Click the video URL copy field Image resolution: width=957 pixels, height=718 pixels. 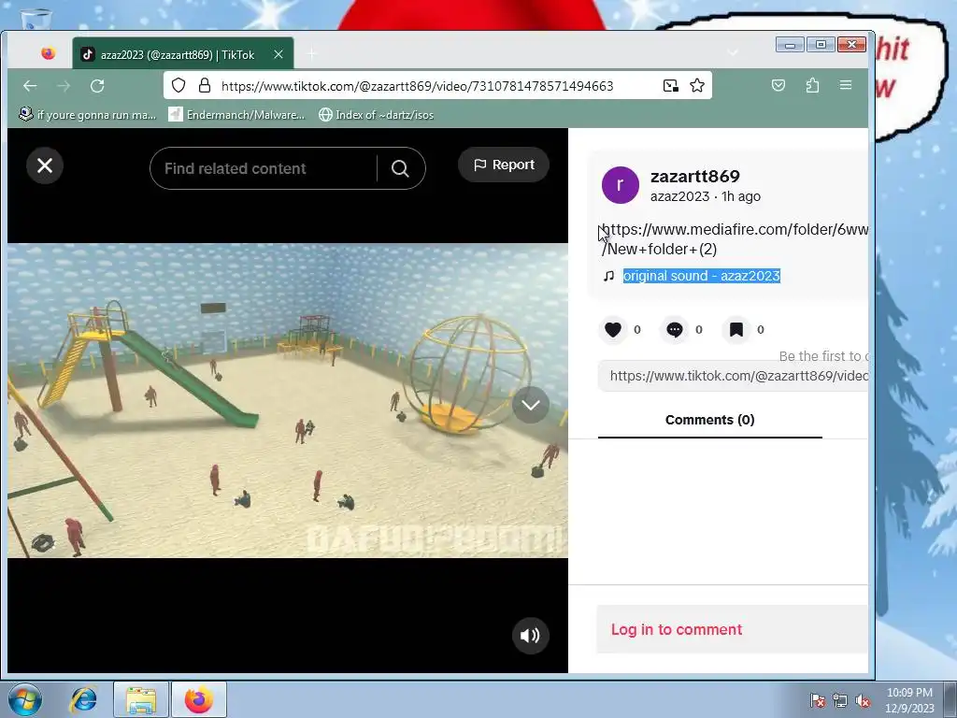click(733, 376)
